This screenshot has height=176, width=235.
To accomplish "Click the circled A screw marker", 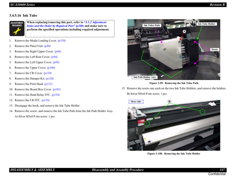I will tap(184, 32).
